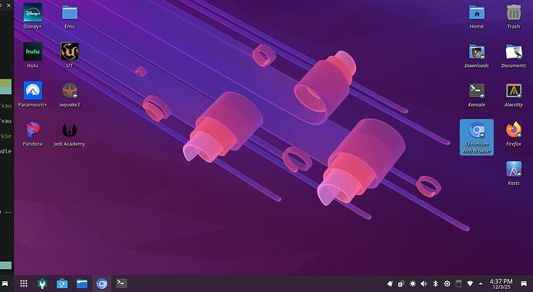Select the Jedi Academy icon
The height and width of the screenshot is (292, 533).
[70, 130]
